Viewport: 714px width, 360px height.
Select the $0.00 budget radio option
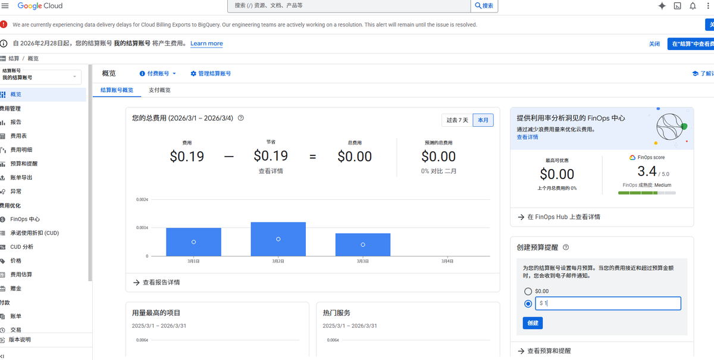(528, 291)
